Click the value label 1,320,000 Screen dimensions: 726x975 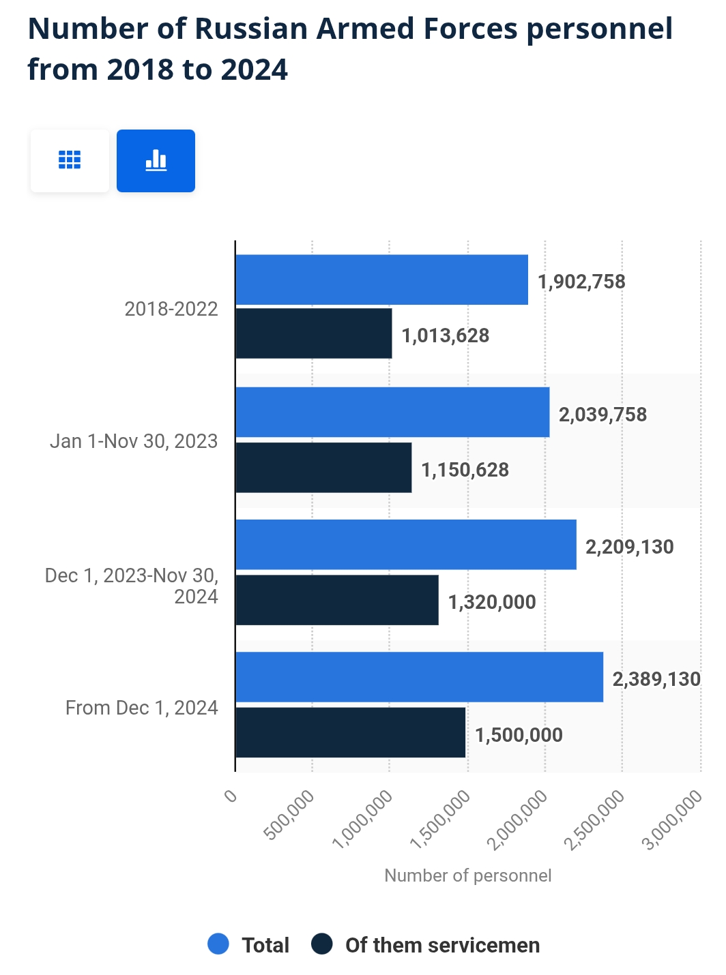(x=492, y=602)
